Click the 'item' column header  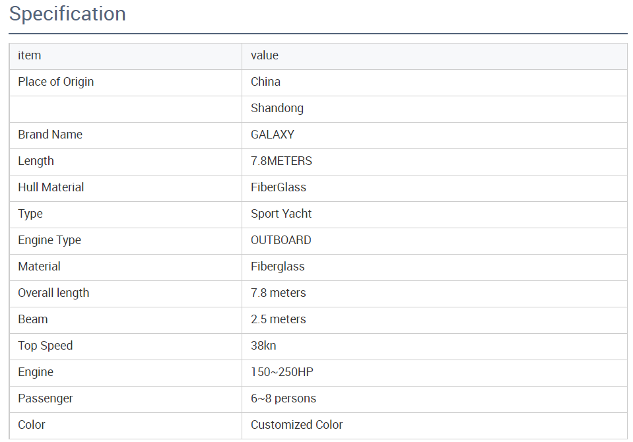click(30, 55)
